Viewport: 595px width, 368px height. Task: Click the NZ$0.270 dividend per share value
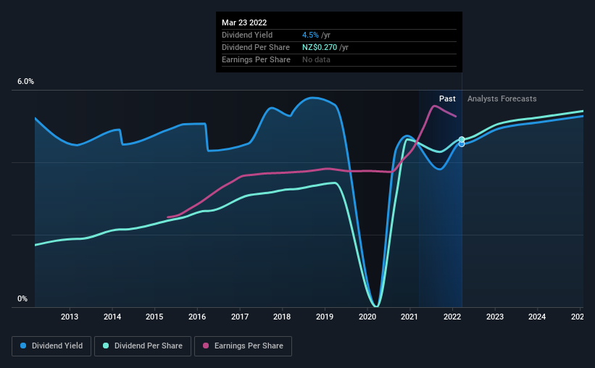pos(320,47)
